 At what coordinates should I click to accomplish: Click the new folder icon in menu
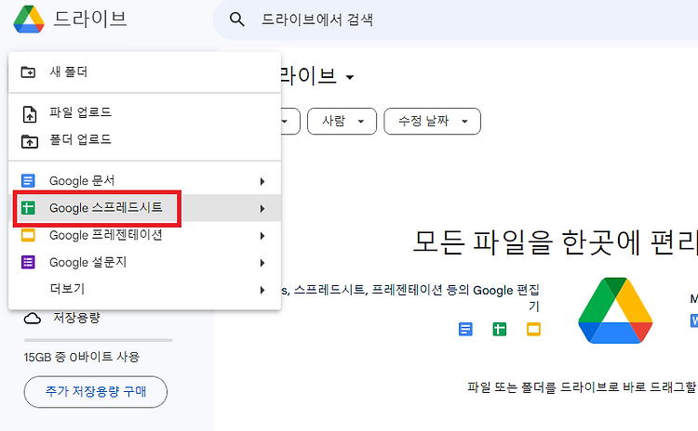[x=29, y=72]
